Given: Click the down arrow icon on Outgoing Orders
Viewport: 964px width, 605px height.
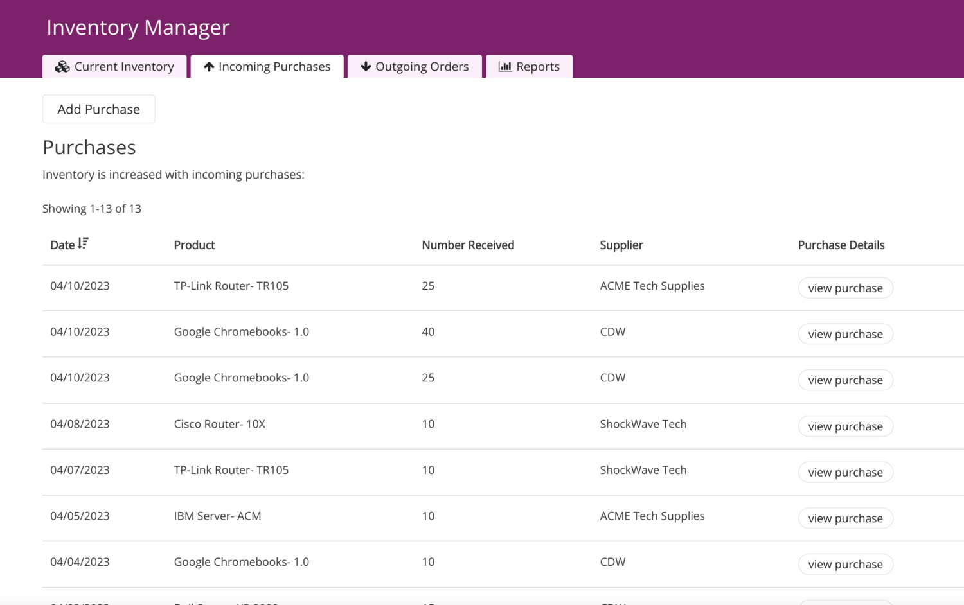Looking at the screenshot, I should [366, 67].
